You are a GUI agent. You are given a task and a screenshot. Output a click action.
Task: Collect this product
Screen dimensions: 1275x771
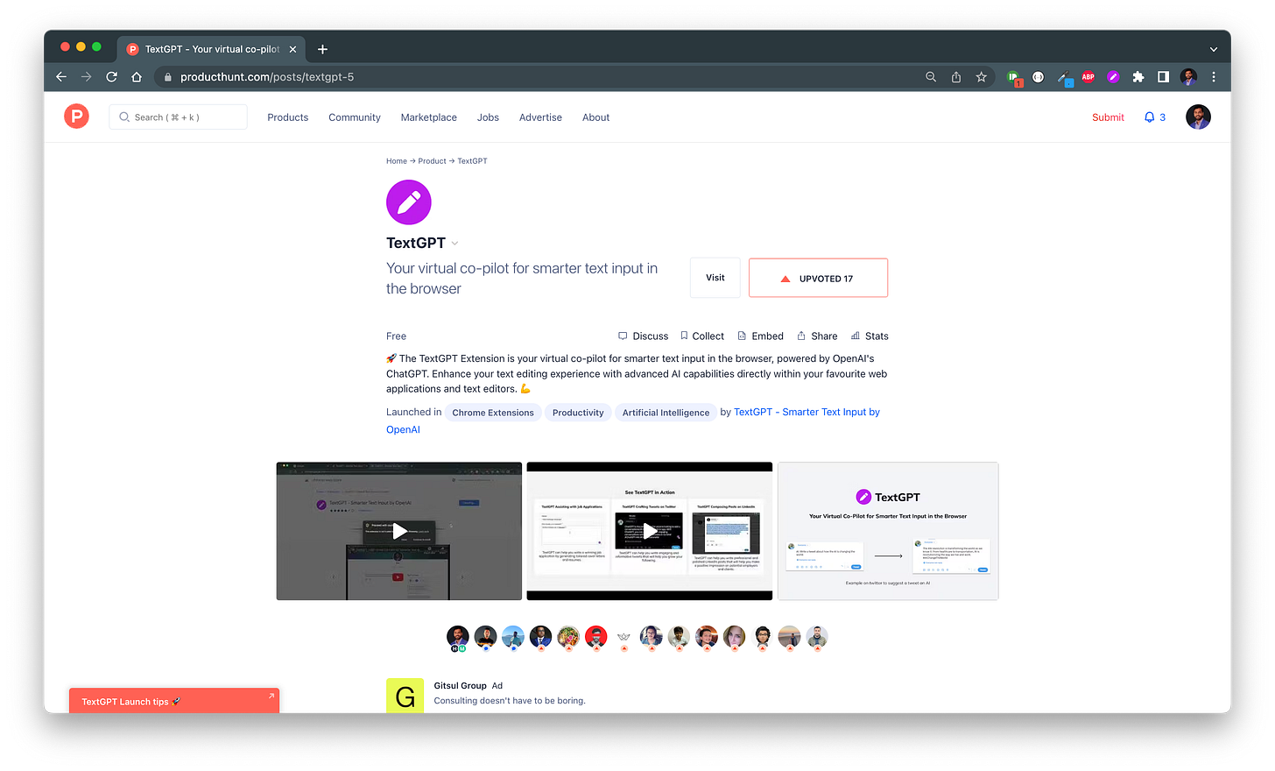[x=702, y=336]
